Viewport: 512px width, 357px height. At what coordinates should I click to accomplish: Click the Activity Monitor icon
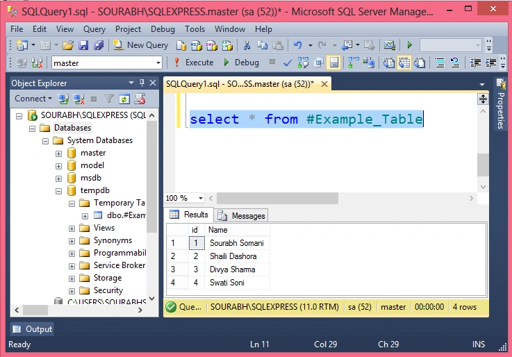pyautogui.click(x=389, y=45)
